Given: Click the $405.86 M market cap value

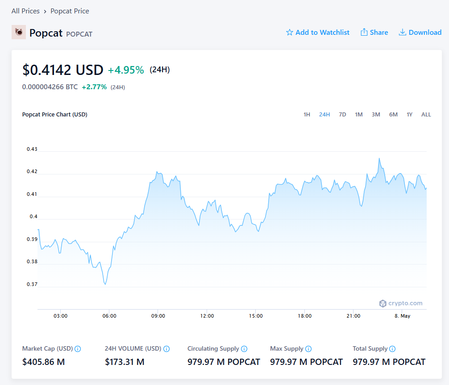Looking at the screenshot, I should pos(44,362).
